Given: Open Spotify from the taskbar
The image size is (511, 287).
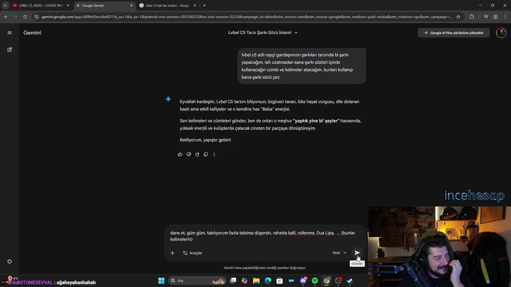Looking at the screenshot, I should (315, 281).
